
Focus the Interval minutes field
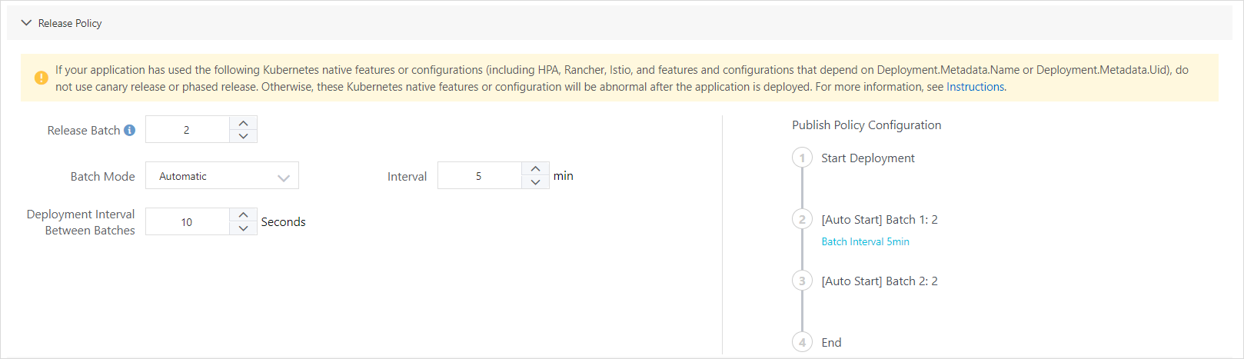479,176
